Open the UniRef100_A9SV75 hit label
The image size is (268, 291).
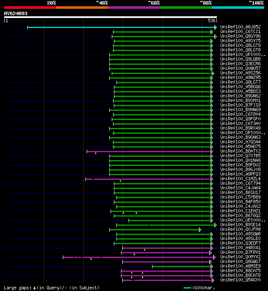click(x=240, y=41)
